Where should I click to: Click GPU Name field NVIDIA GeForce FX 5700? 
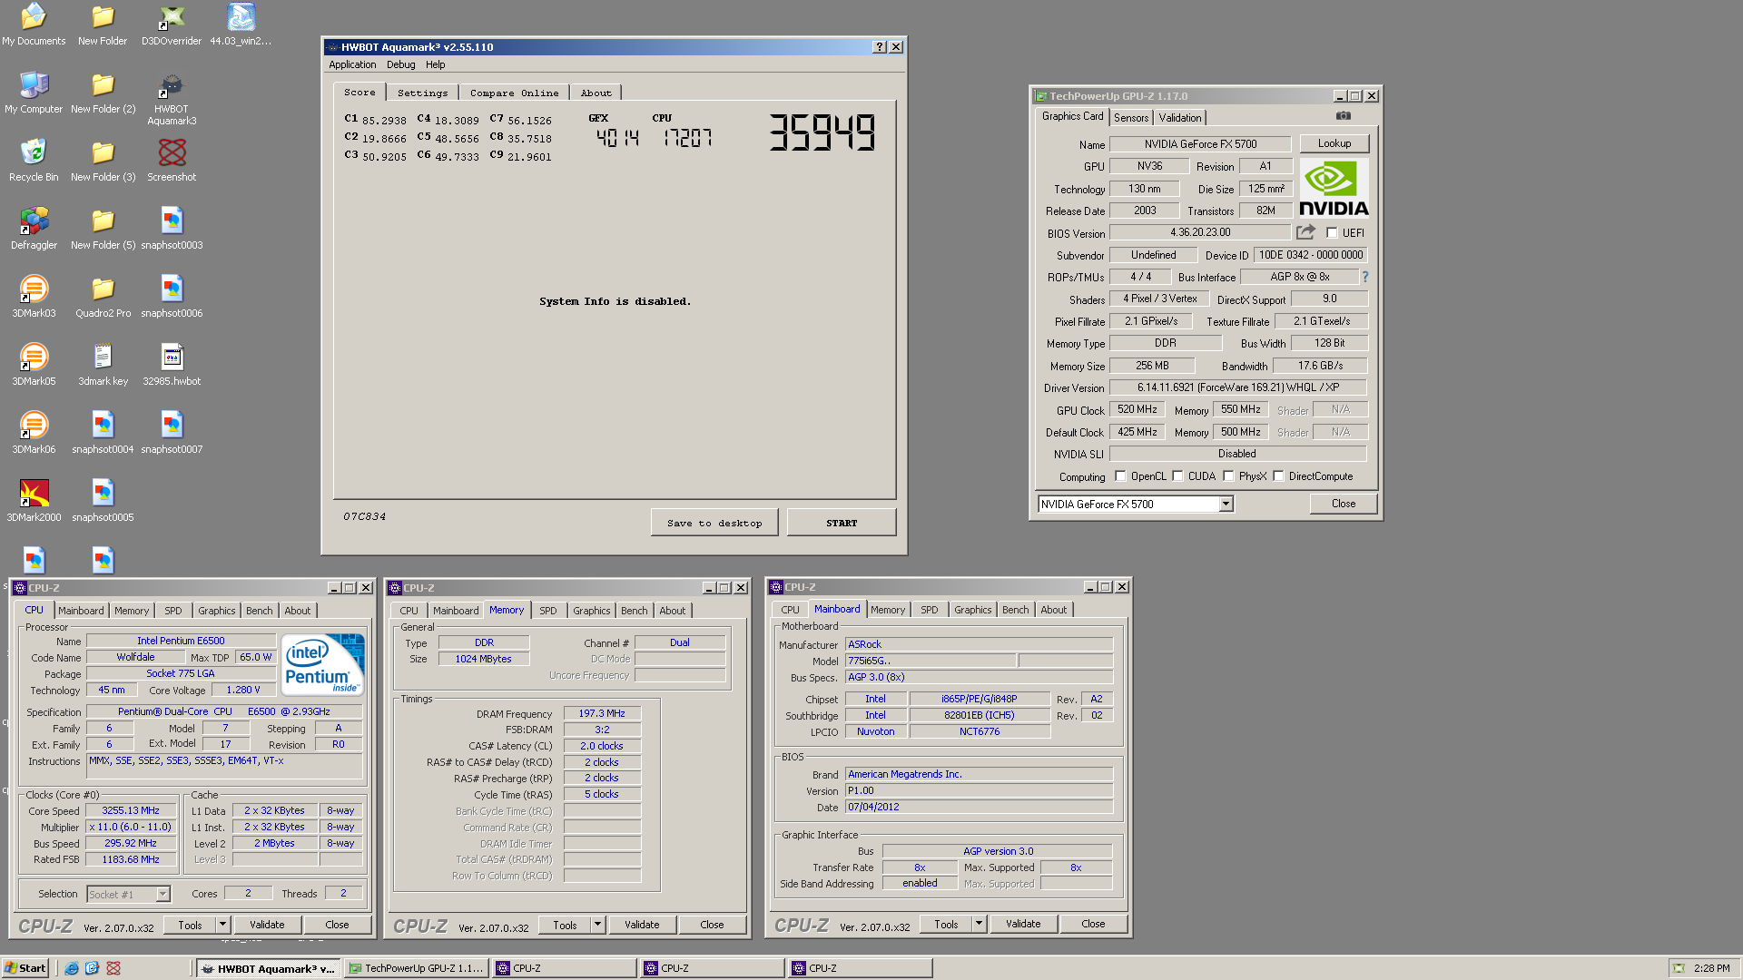tap(1200, 143)
